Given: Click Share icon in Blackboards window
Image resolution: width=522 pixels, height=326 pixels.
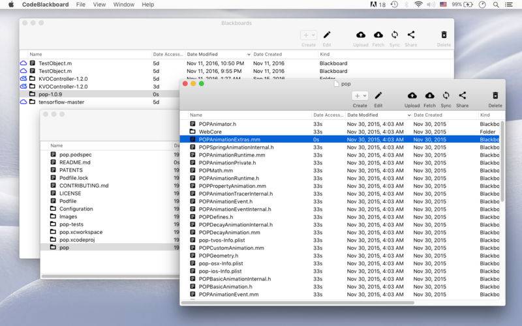Looking at the screenshot, I should point(411,35).
